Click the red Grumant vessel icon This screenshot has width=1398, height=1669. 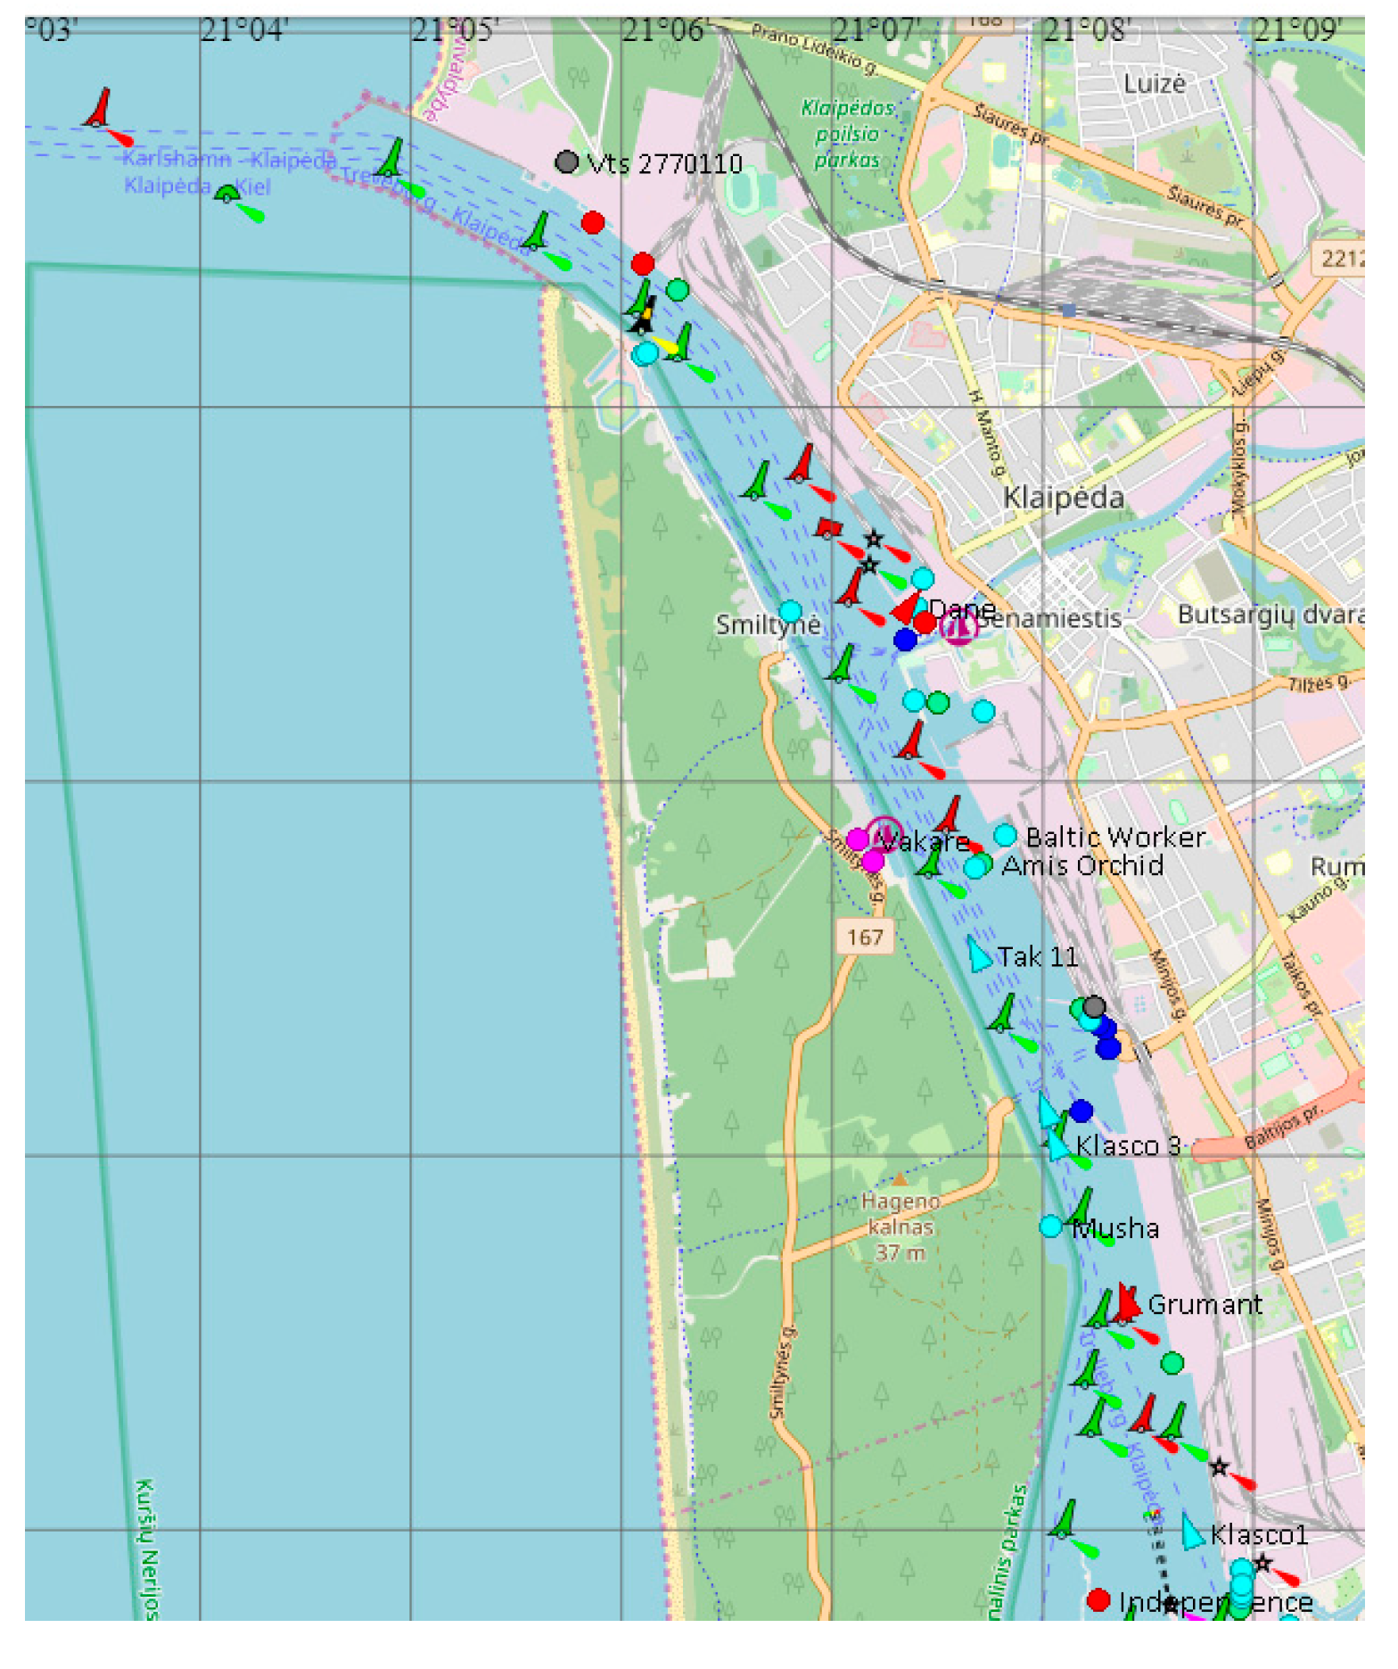tap(1127, 1303)
